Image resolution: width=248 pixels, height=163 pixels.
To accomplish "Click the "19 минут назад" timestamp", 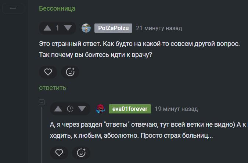I will tap(176, 109).
